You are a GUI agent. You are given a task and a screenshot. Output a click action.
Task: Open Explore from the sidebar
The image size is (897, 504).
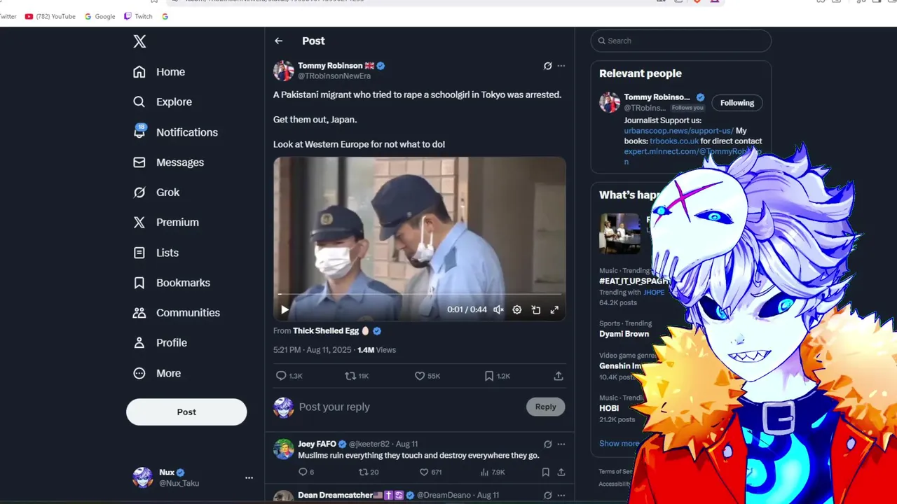[163, 102]
